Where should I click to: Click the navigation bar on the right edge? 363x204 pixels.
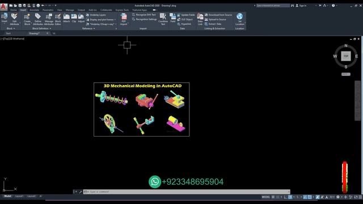(x=357, y=101)
